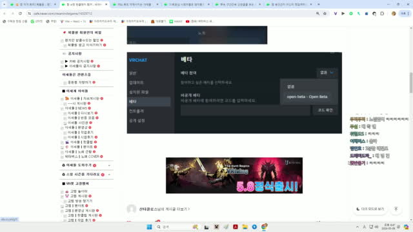Open the VRChat 베타 settings image

(234, 93)
